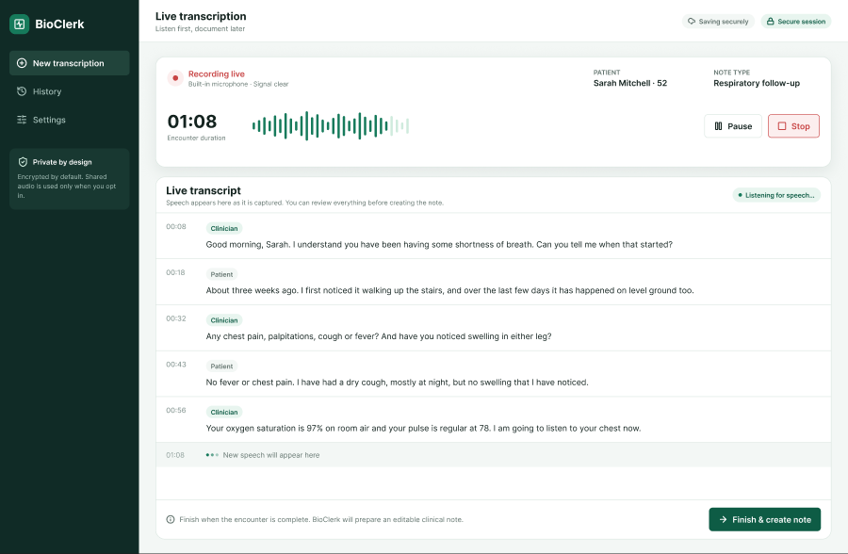848x554 pixels.
Task: Click the pause icon in Pause button
Action: click(718, 126)
